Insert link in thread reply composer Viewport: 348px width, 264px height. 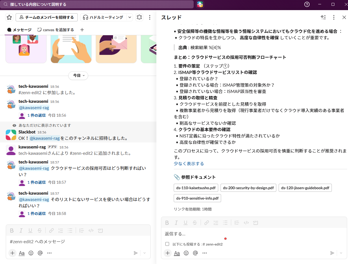[207, 223]
